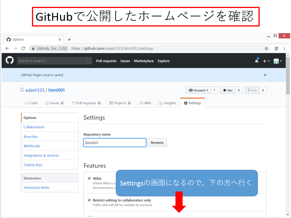
Task: Open Collaborators in settings sidebar
Action: click(x=34, y=127)
